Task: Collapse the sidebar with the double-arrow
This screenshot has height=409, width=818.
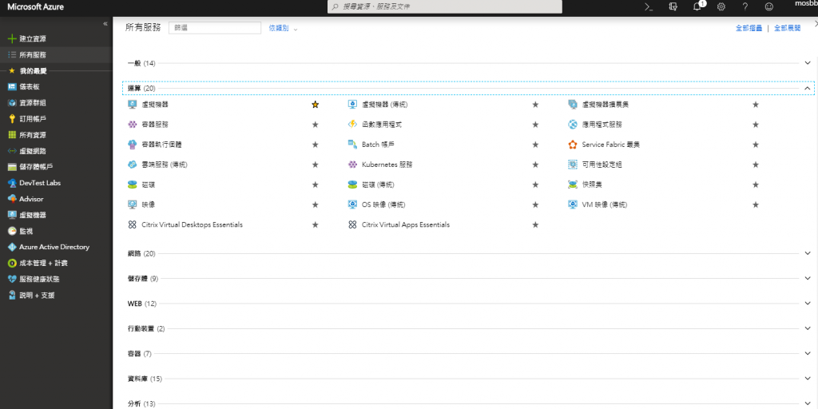Action: [105, 23]
